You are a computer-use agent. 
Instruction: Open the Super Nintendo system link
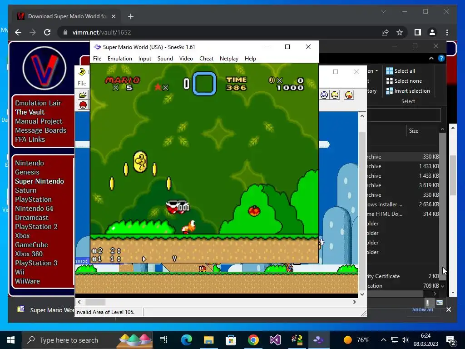[x=40, y=181]
